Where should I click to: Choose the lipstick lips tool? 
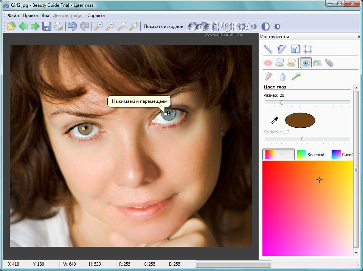click(268, 63)
